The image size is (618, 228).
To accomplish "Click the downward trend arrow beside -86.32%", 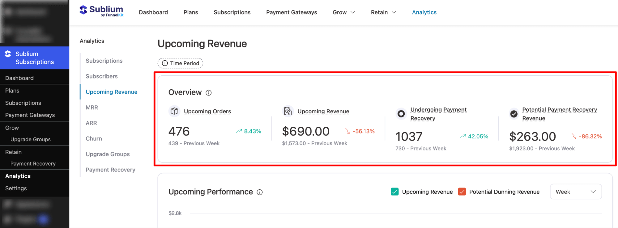I will (574, 136).
